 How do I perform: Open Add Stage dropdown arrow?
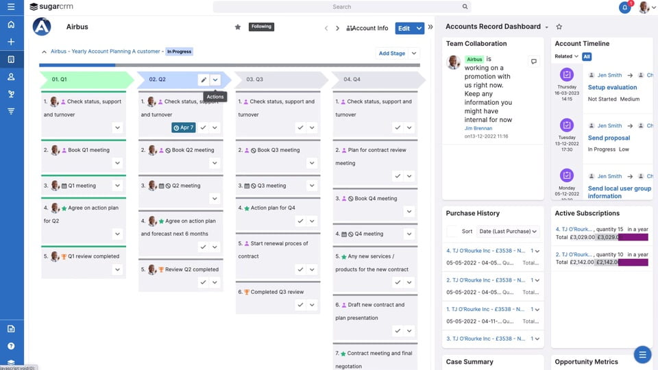pos(414,53)
